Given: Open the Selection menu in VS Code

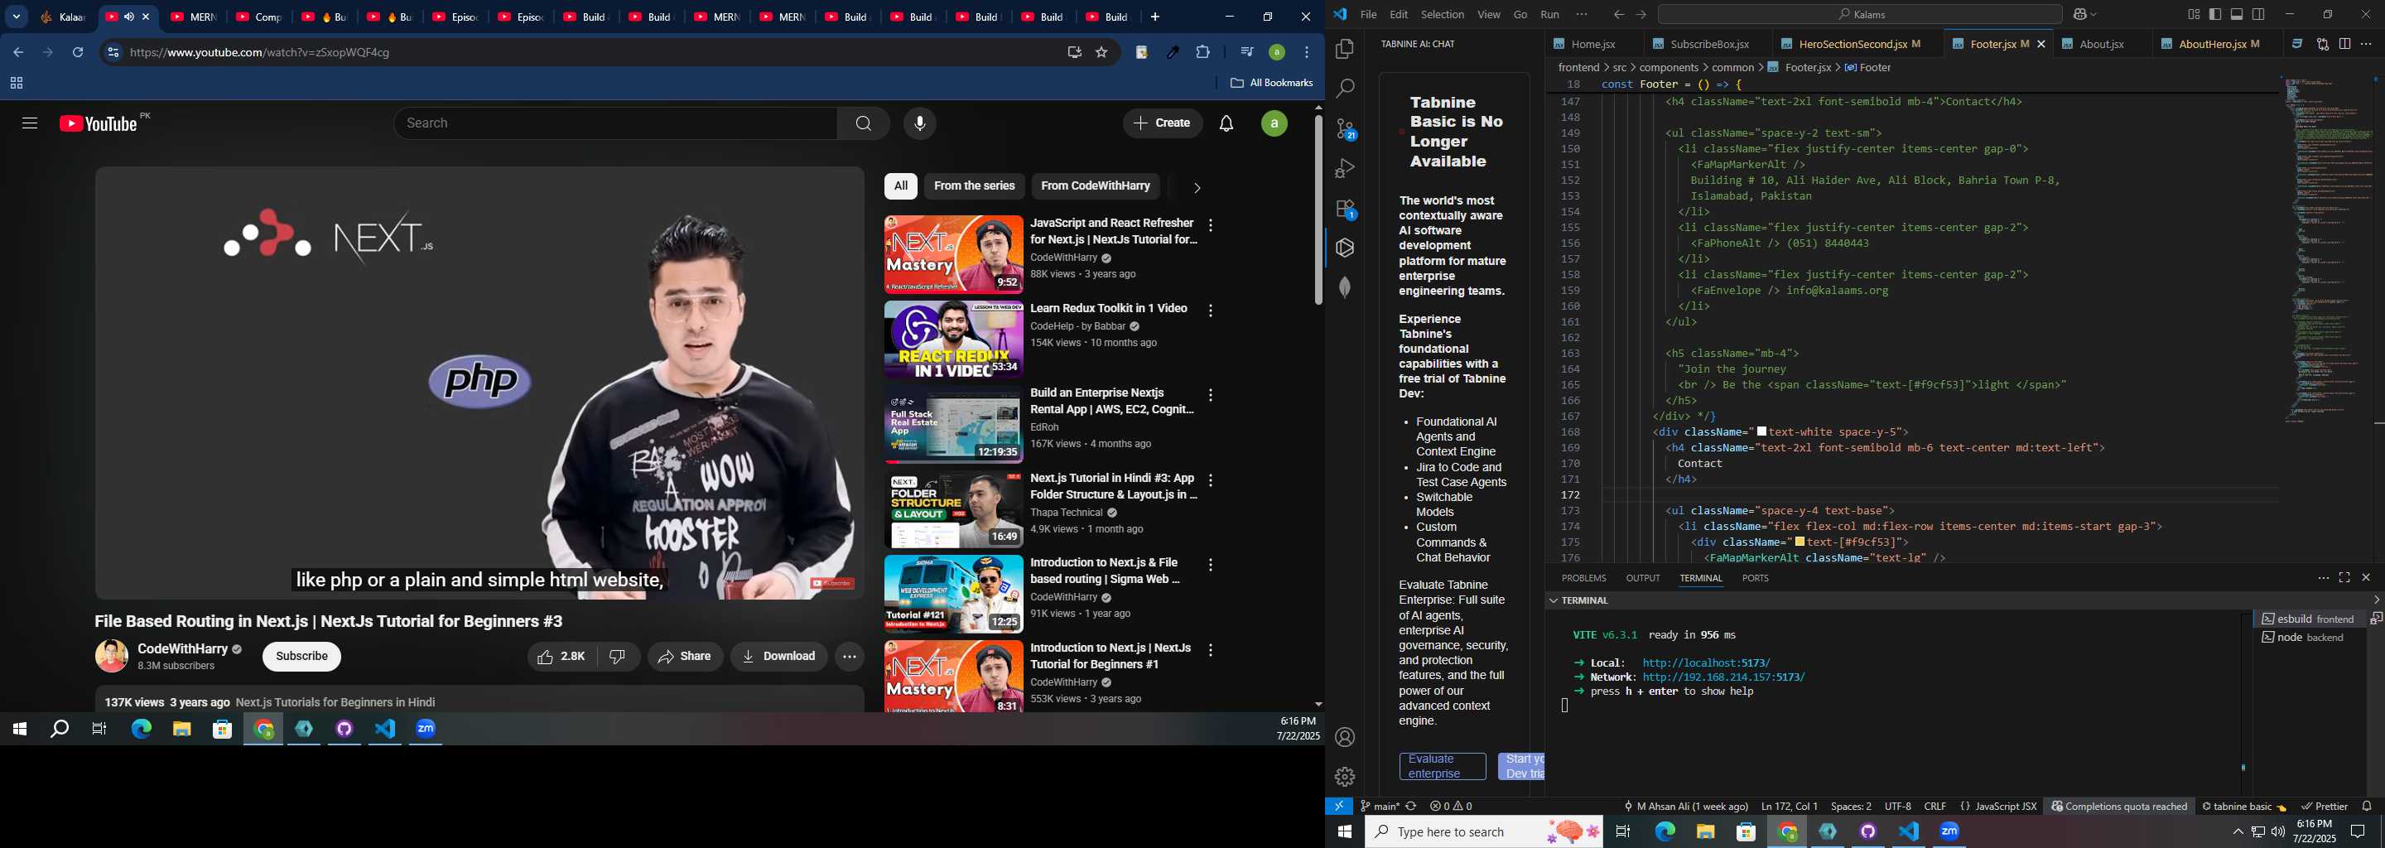Looking at the screenshot, I should tap(1442, 15).
